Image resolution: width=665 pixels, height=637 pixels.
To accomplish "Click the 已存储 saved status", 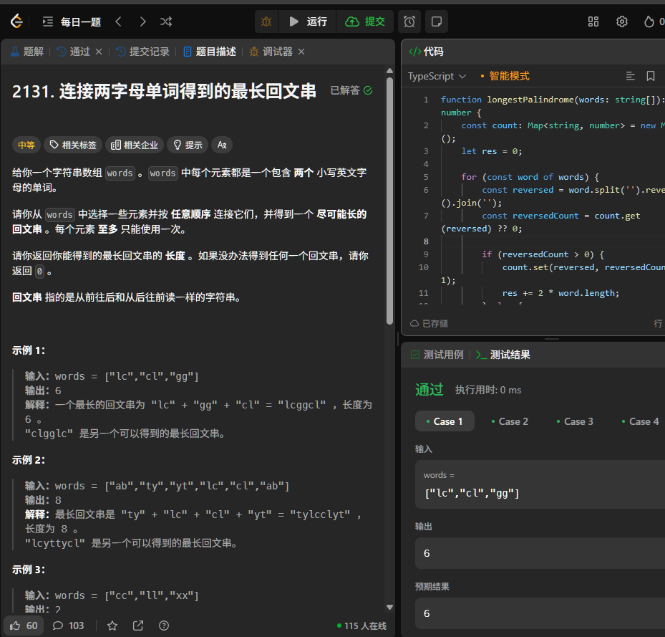I will 429,324.
